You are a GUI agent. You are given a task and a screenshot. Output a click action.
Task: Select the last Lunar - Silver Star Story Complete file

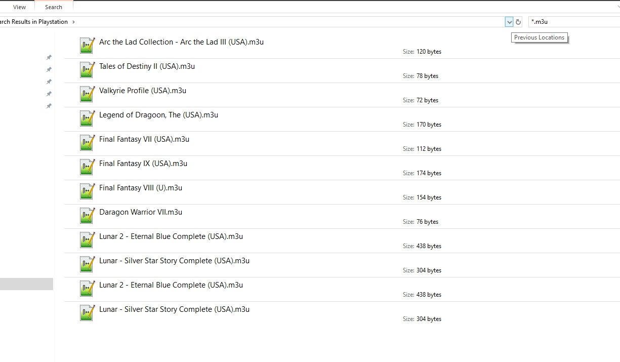click(174, 309)
